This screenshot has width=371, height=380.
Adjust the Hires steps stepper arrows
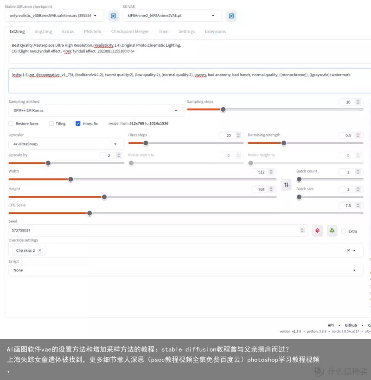click(238, 135)
